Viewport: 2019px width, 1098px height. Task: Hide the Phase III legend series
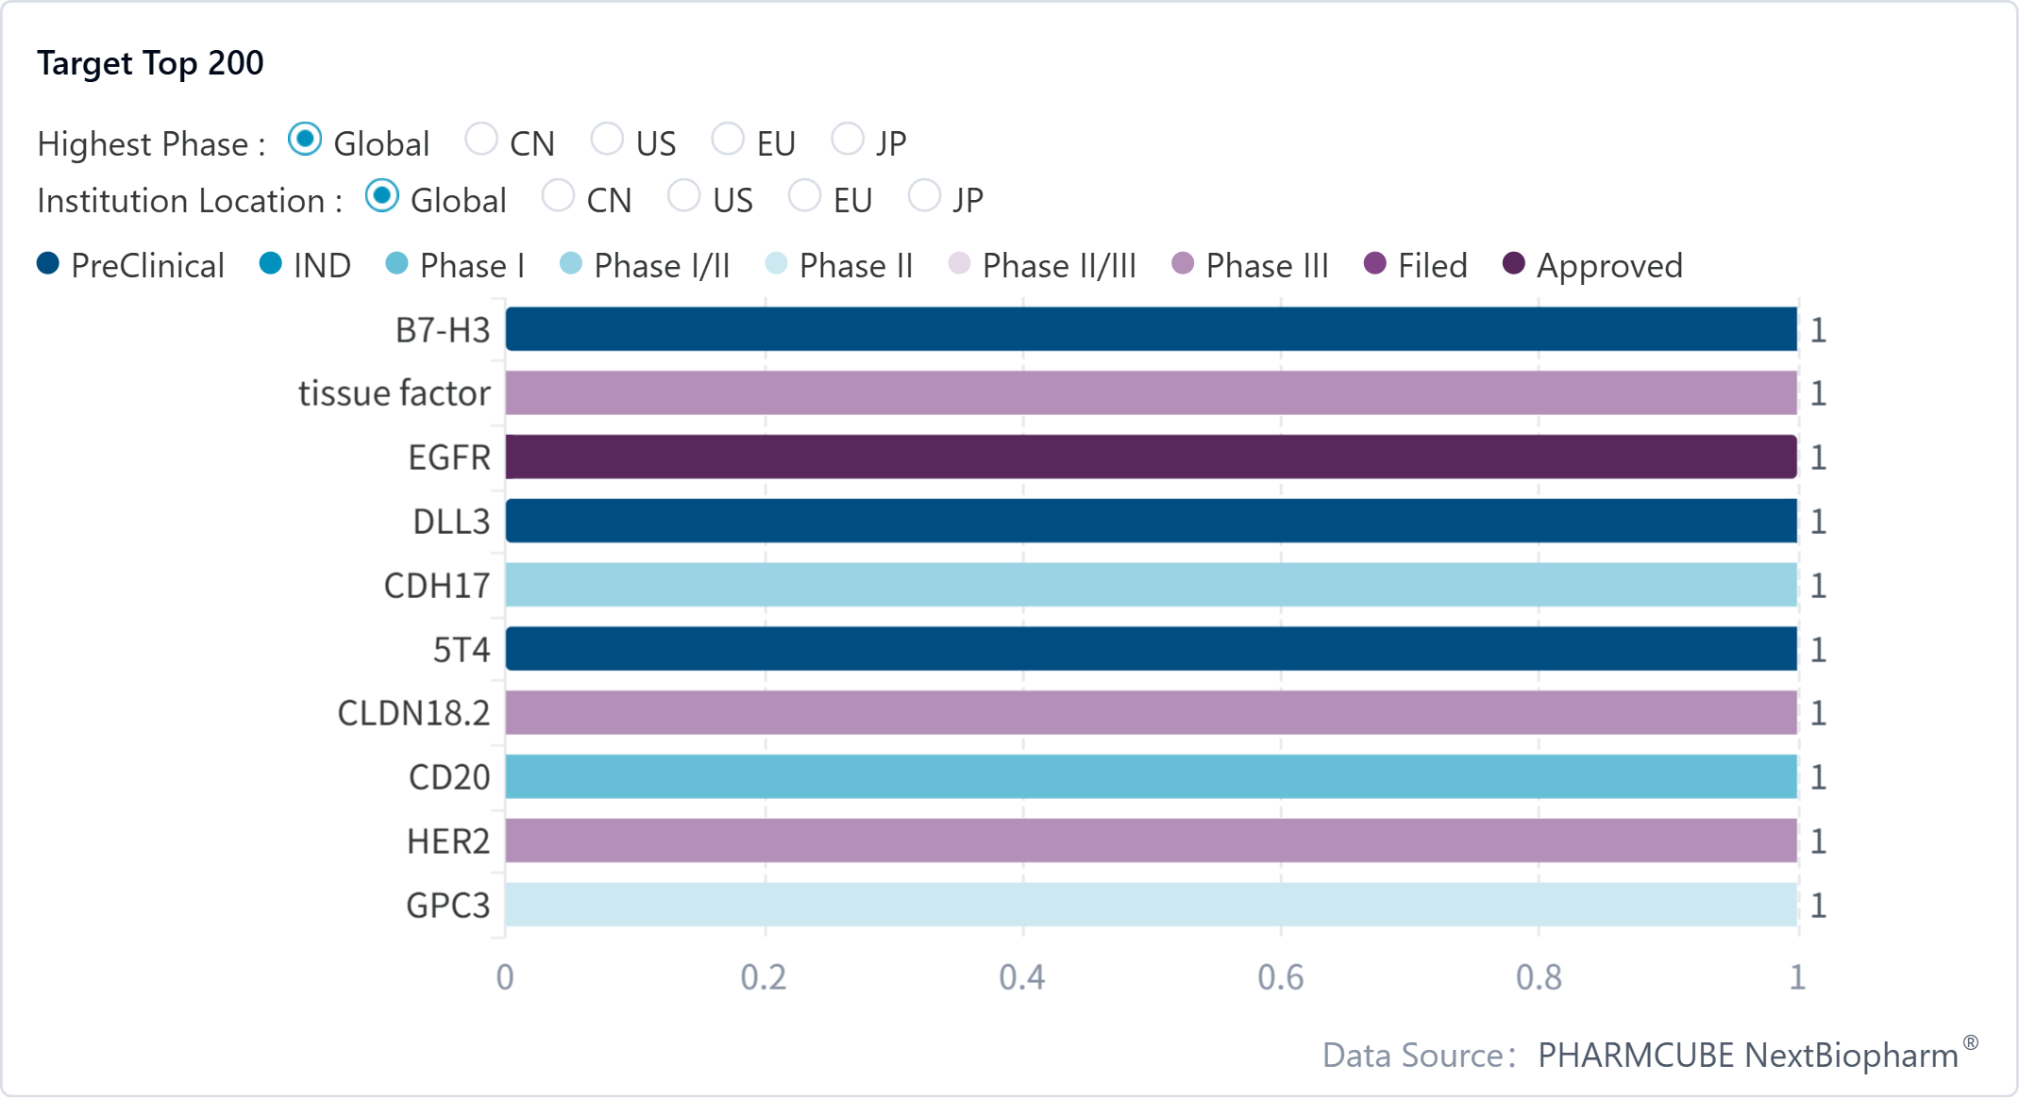pos(1183,264)
